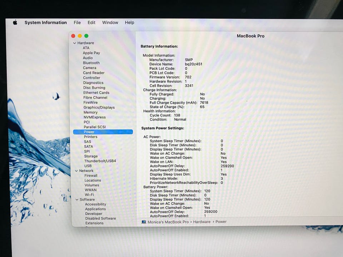Click Monica's MacBook Pro in path bar
The image size is (343, 257).
(x=168, y=222)
